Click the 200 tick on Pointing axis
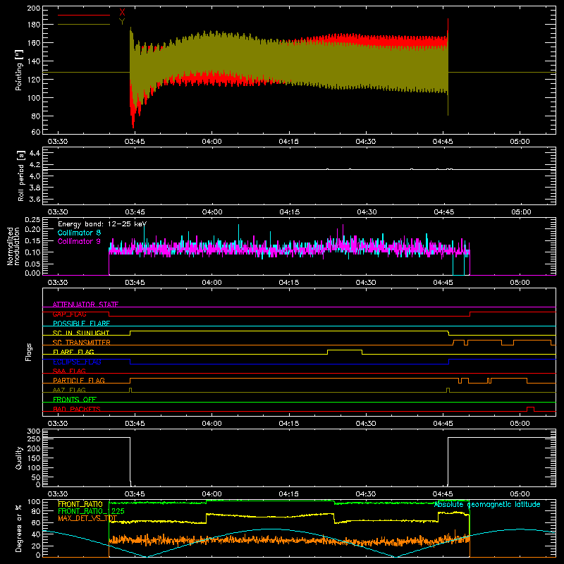This screenshot has height=564, width=564. [x=33, y=8]
